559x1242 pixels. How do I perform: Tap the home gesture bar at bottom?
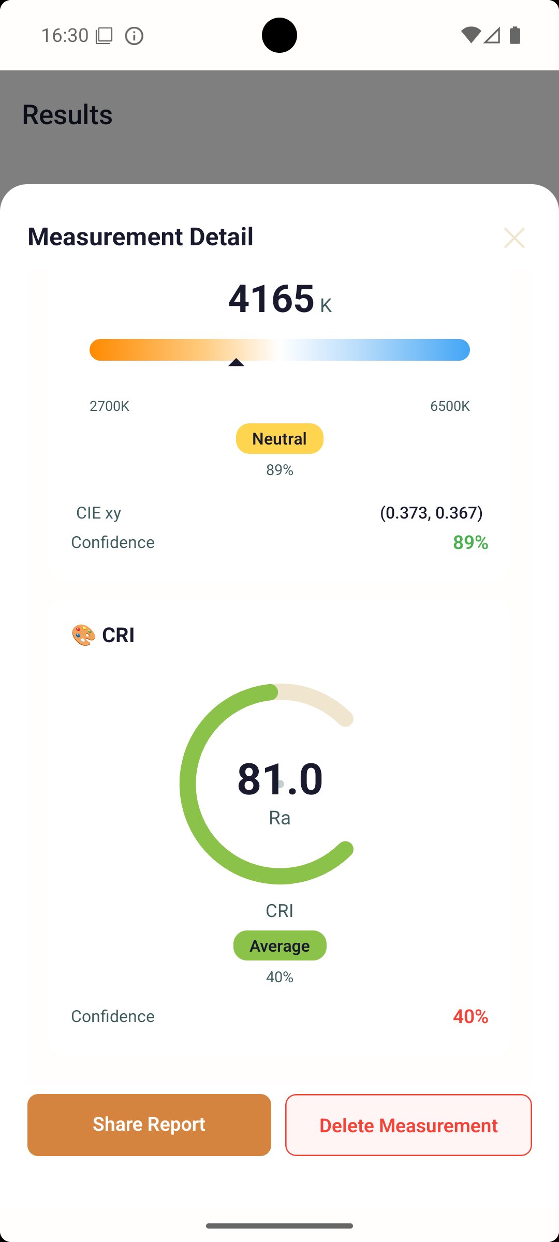pos(279,1225)
